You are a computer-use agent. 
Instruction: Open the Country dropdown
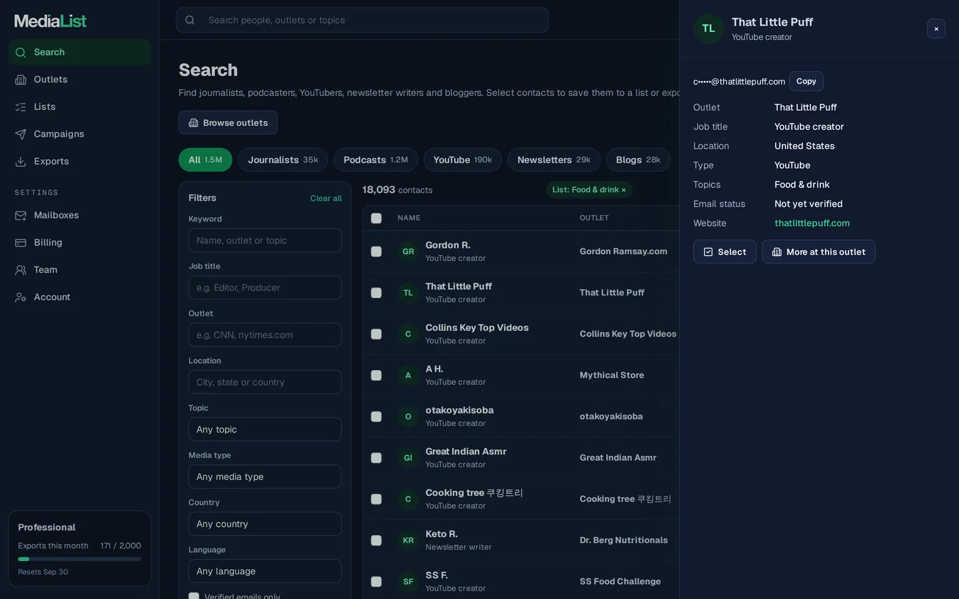[265, 524]
